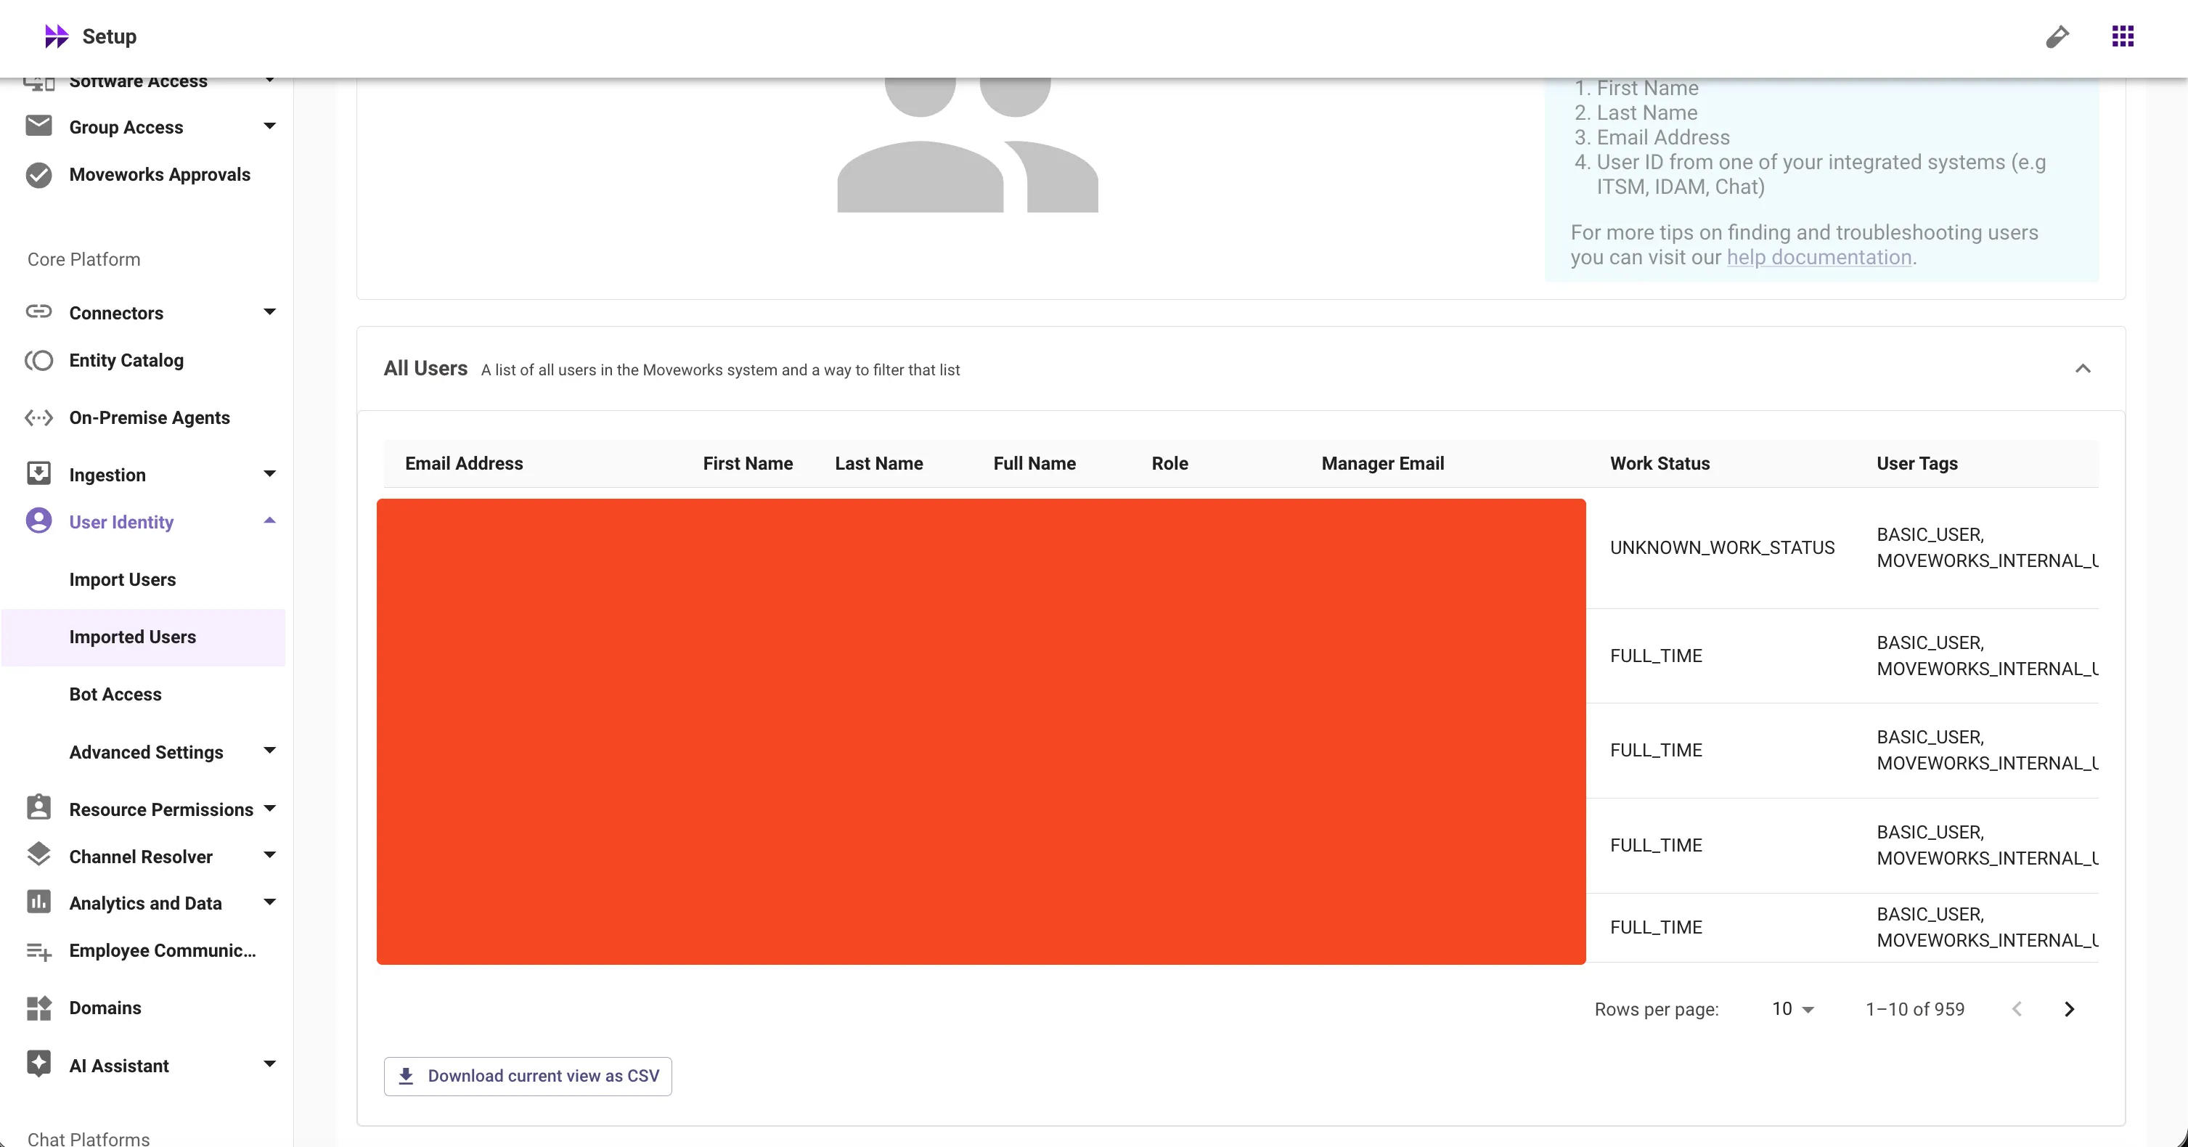Click the pencil edit icon in header
The width and height of the screenshot is (2188, 1147).
(x=2057, y=36)
